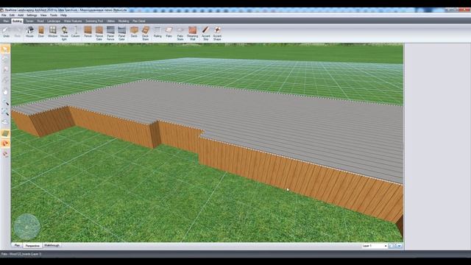471x265 pixels.
Task: Open the File menu
Action: pyautogui.click(x=4, y=15)
